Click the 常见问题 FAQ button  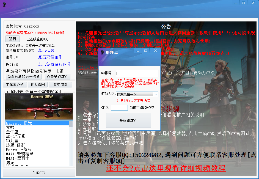click(x=60, y=84)
